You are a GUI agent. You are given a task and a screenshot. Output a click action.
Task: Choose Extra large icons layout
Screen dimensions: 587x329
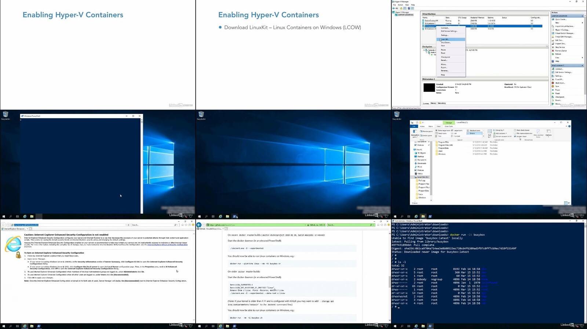click(x=443, y=130)
